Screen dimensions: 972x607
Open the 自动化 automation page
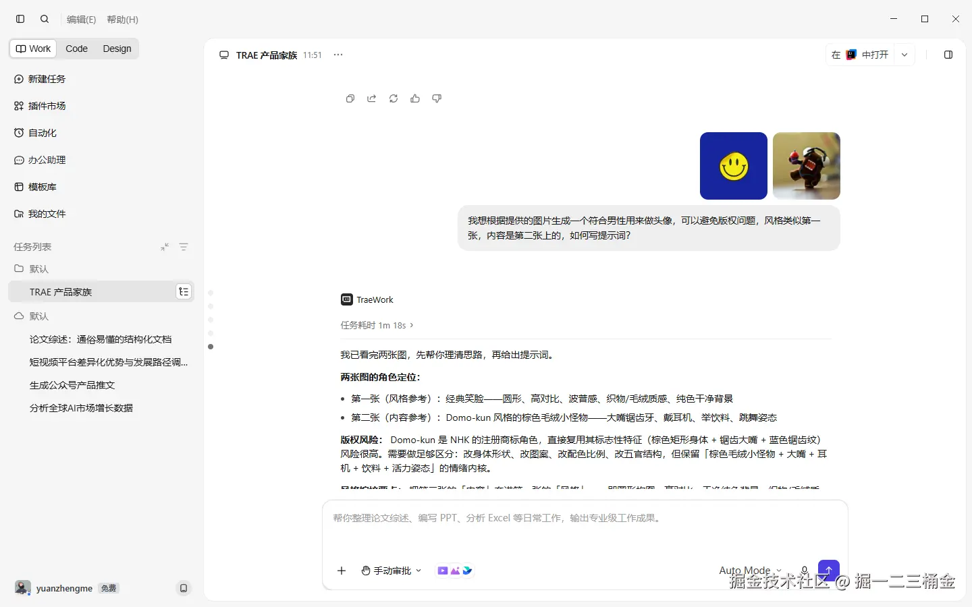(101, 133)
